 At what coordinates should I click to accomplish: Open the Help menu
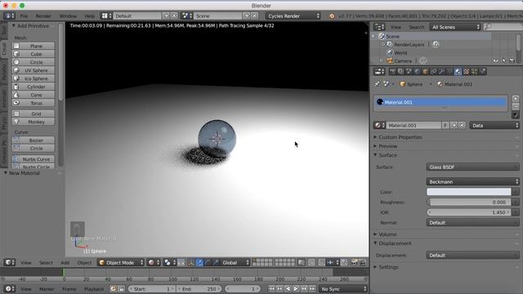tap(89, 16)
